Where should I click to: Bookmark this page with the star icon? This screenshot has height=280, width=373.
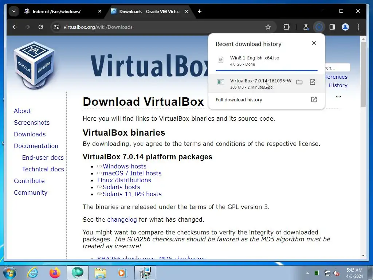tap(268, 27)
